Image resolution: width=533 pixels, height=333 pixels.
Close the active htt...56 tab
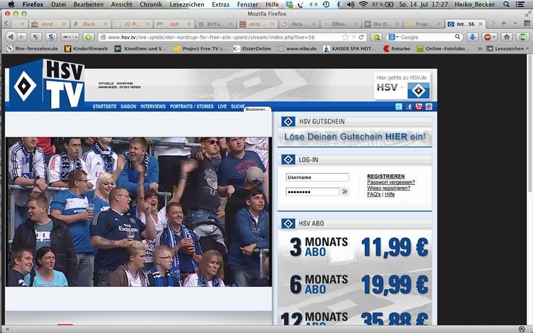[480, 24]
